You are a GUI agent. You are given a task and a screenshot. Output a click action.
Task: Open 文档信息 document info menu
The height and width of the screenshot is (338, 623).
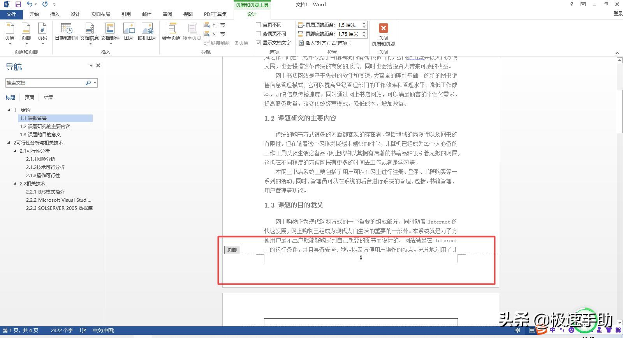(90, 33)
